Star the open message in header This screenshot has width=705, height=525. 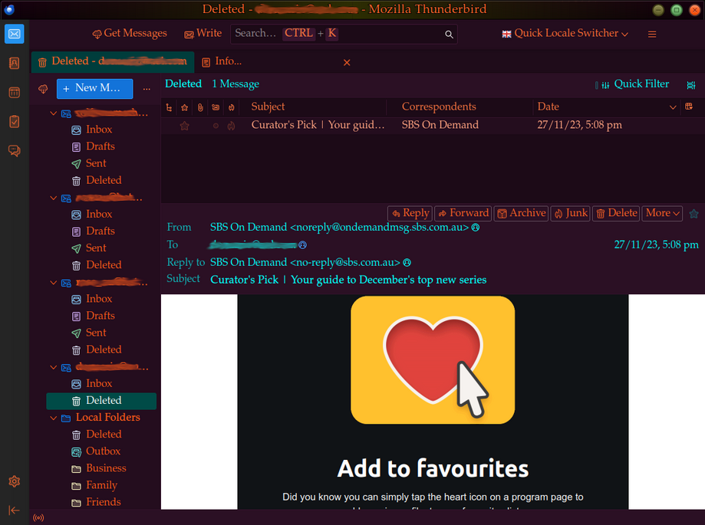pos(693,213)
